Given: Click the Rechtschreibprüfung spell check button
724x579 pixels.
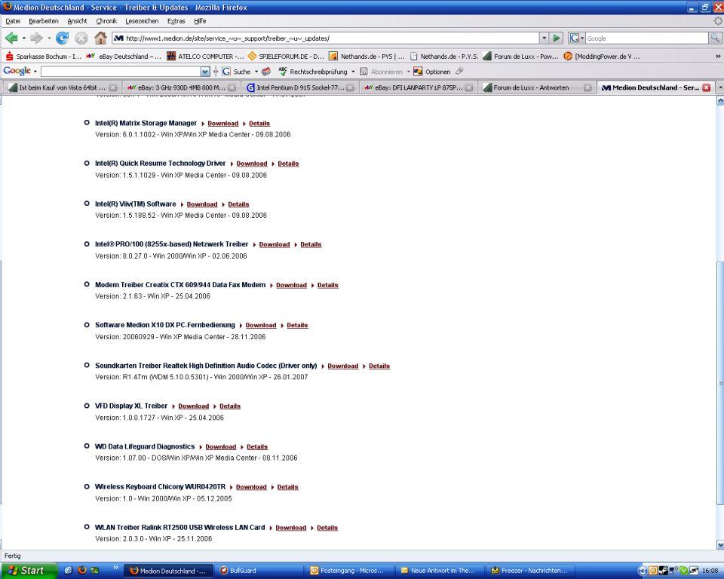Looking at the screenshot, I should [x=312, y=72].
